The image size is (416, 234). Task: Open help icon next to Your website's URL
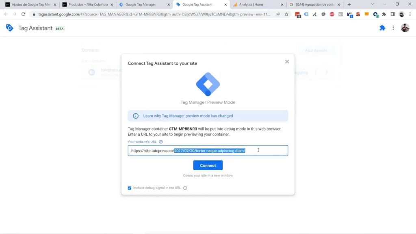(160, 142)
